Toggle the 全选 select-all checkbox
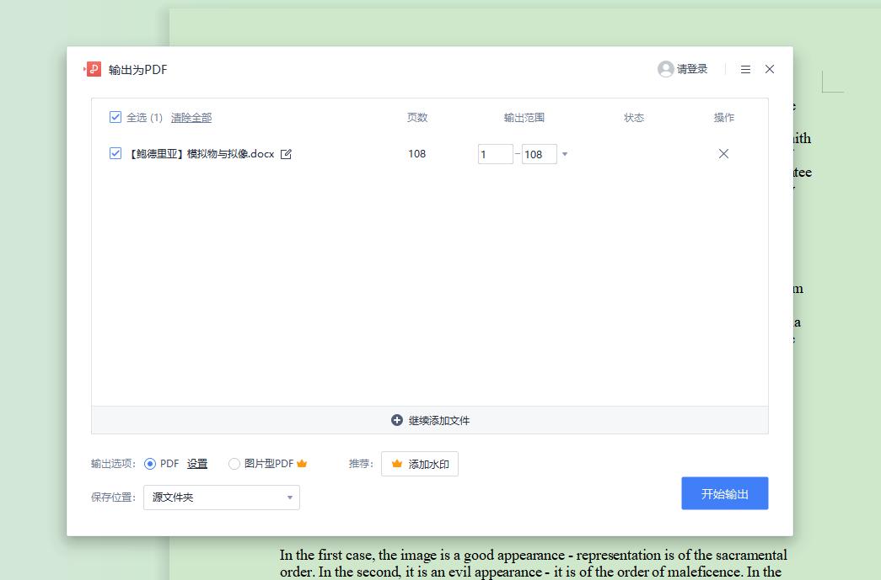 click(115, 117)
